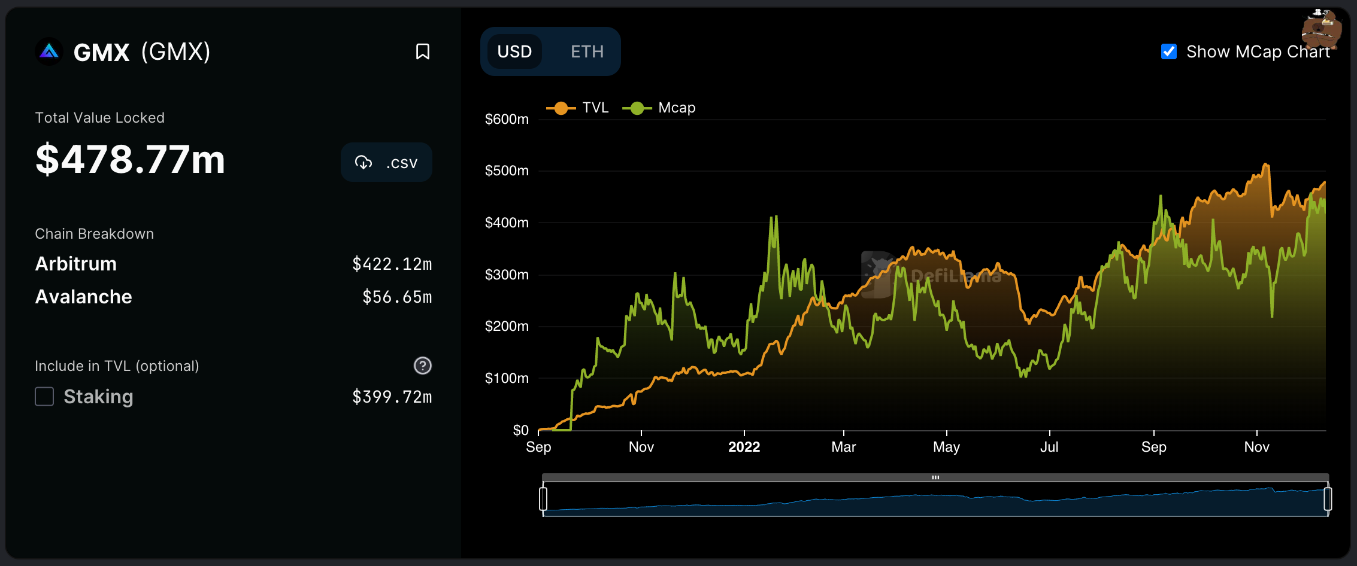Click the Total Value Locked heading
Screen dimensions: 1357x566
(99, 118)
